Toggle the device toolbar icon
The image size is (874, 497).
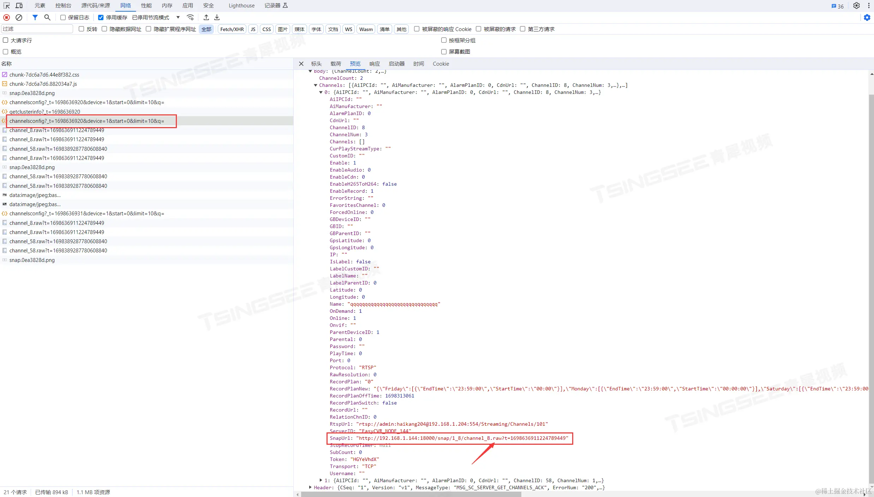[19, 6]
